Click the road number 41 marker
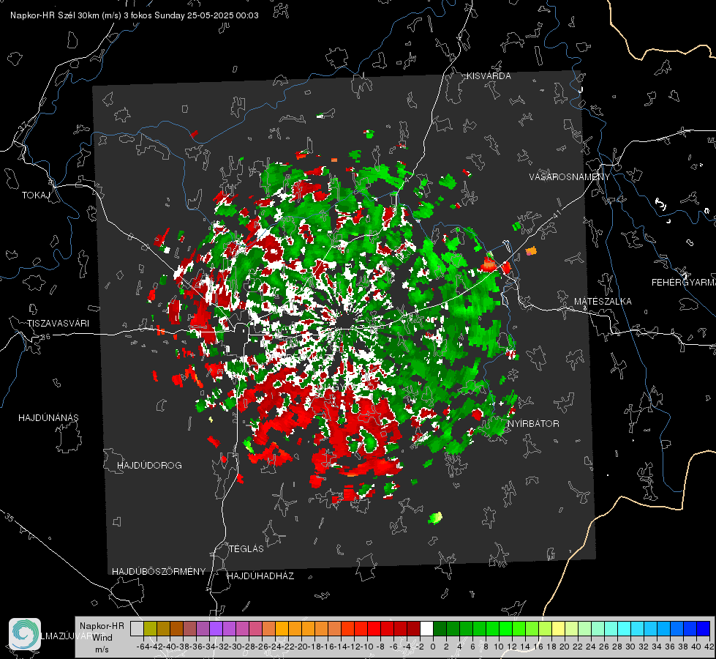The height and width of the screenshot is (659, 716). point(557,214)
